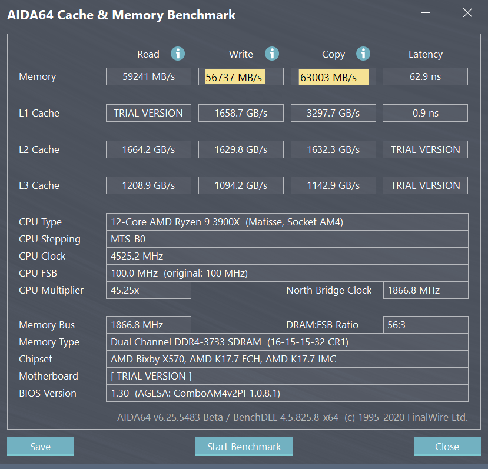
Task: Click the CPU Multiplier label
Action: tap(51, 290)
